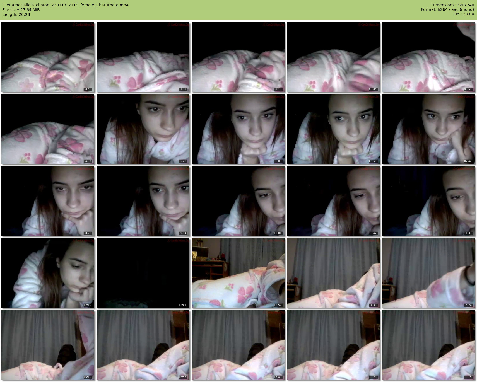Click the Dimensions 320x240 label
Image resolution: width=477 pixels, height=382 pixels.
point(452,5)
